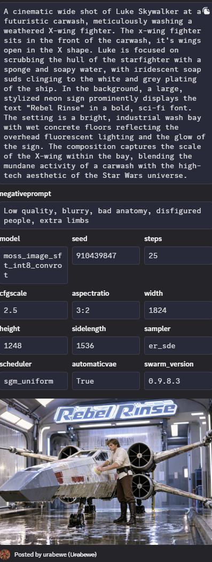Select the model value moss_image_sft_int8_convrot
Image resolution: width=212 pixels, height=562 pixels.
pyautogui.click(x=34, y=265)
